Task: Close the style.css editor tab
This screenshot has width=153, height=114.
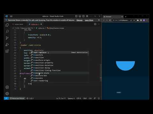Action: 41,24
